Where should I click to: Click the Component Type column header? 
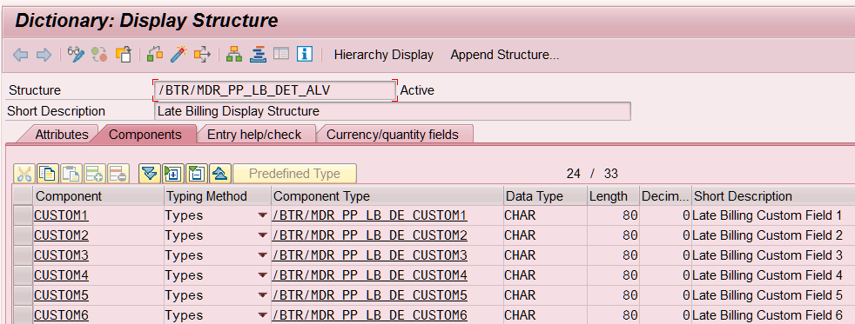coord(387,196)
